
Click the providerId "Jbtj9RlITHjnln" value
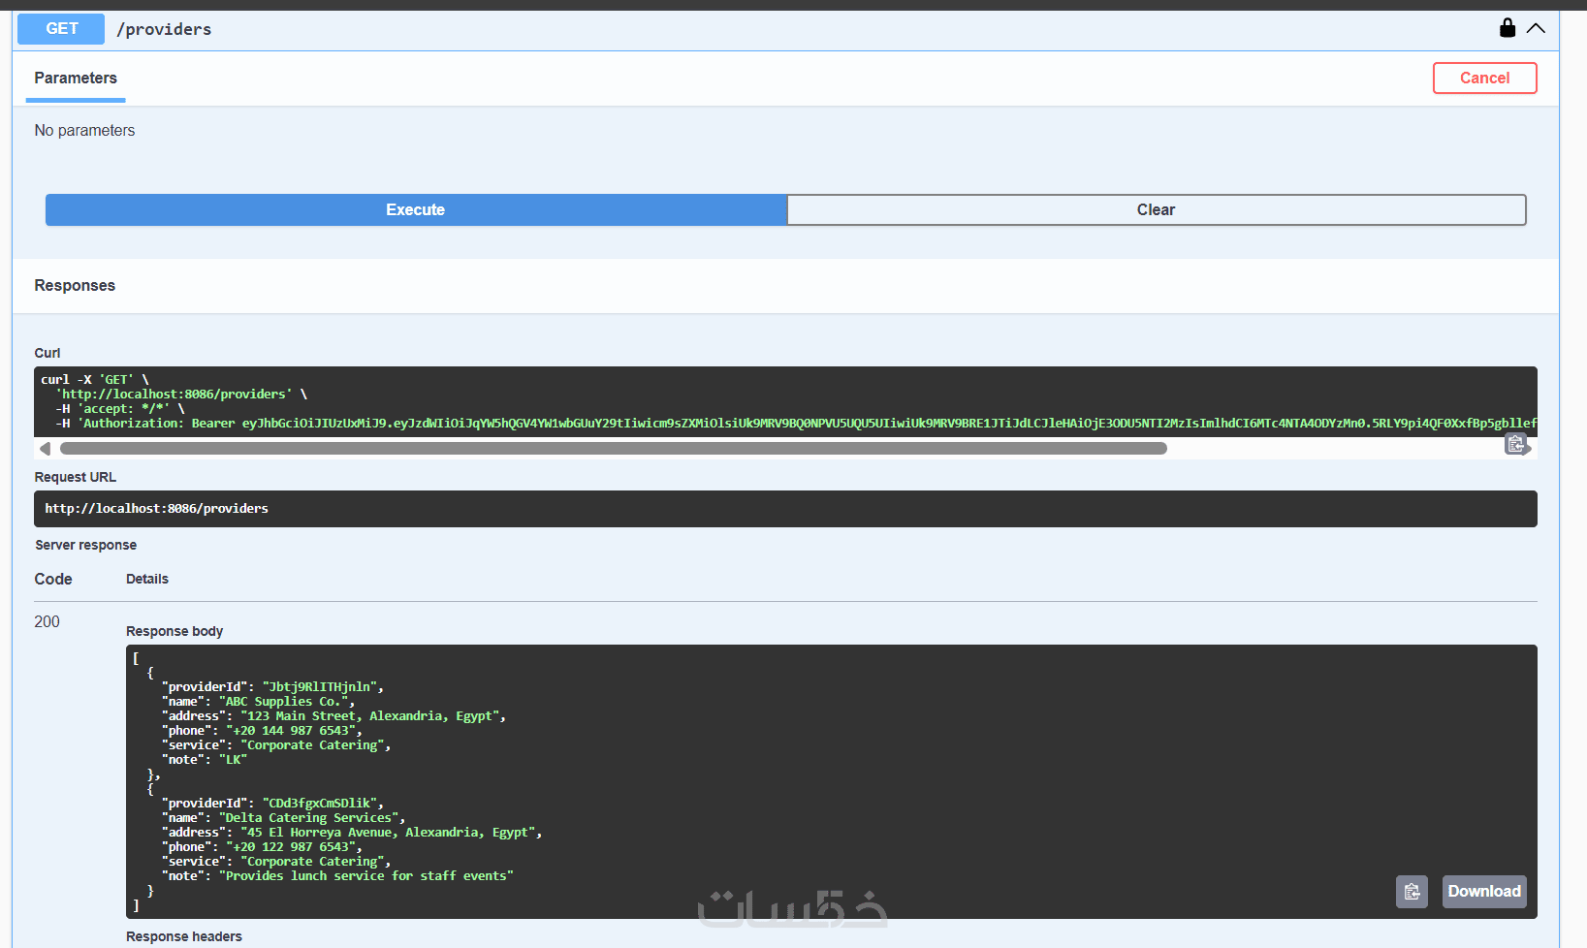pyautogui.click(x=320, y=687)
